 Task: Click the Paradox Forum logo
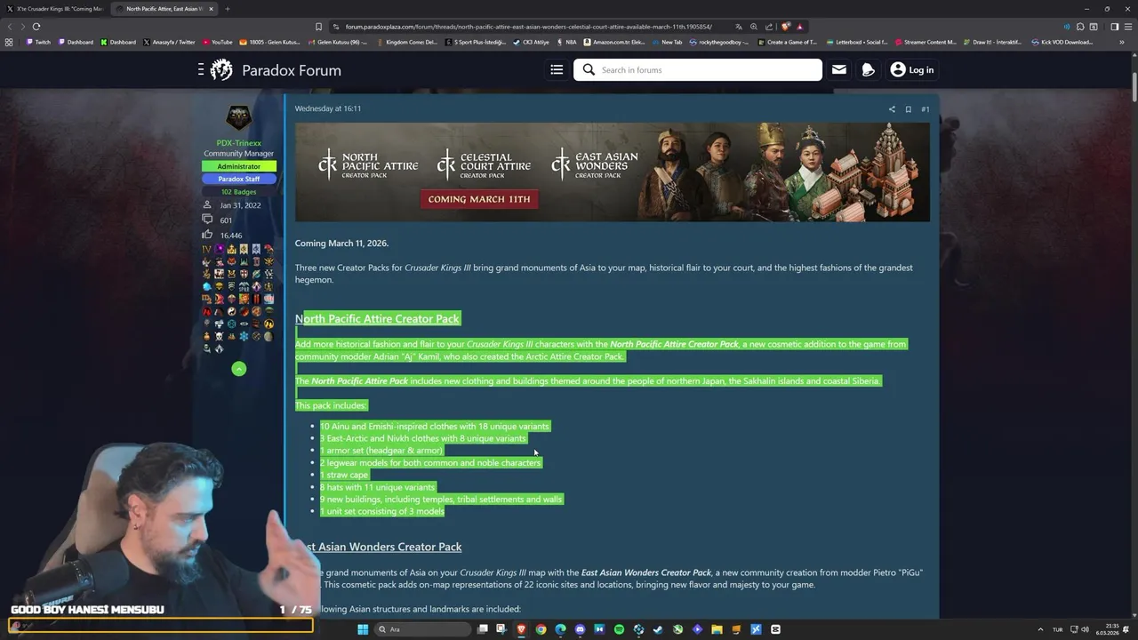[276, 70]
